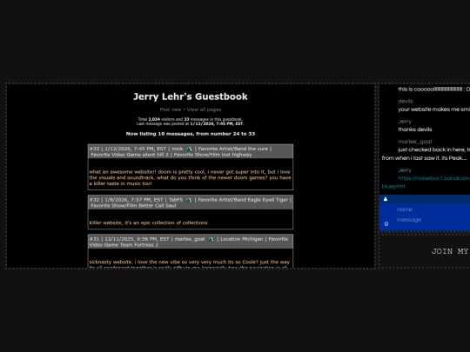Select the 'this is coooool' chat message
The height and width of the screenshot is (352, 470).
click(x=433, y=89)
